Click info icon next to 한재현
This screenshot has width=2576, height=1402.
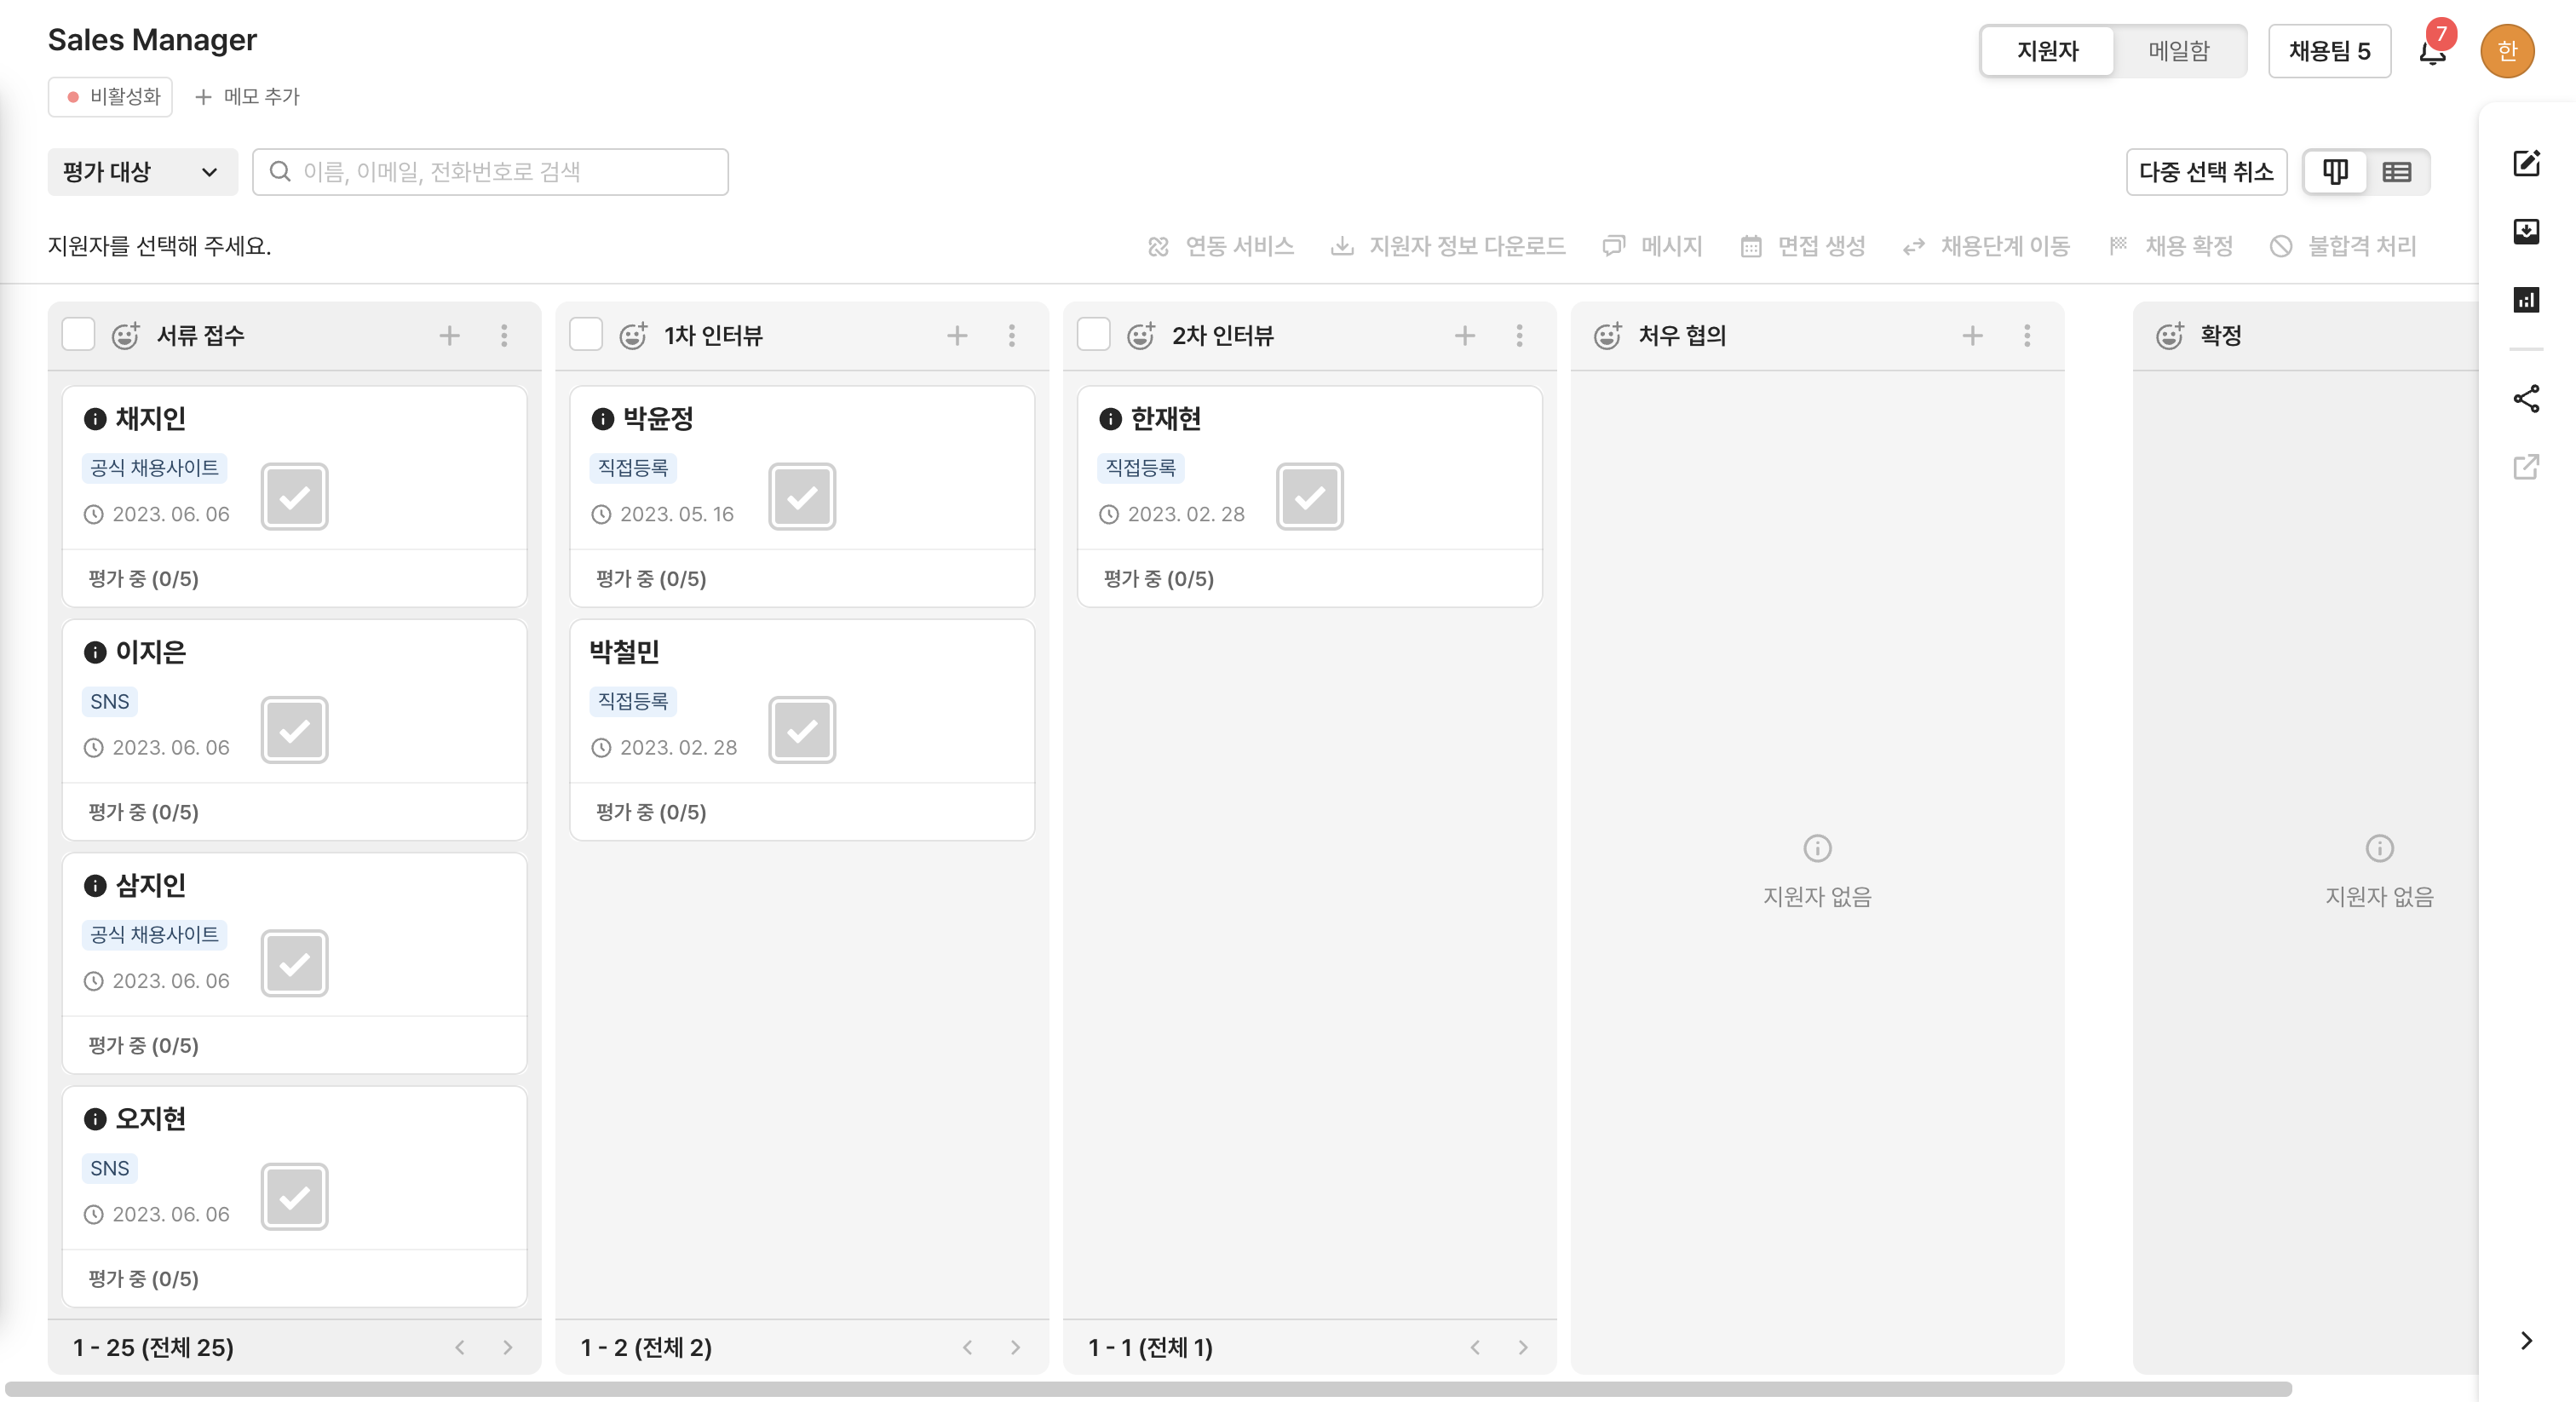tap(1110, 419)
